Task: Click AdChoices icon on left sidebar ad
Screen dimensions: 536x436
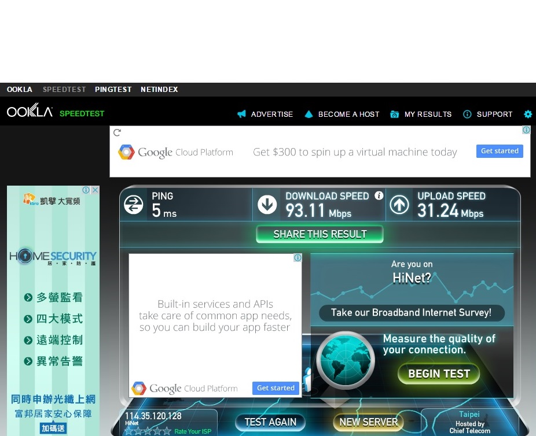Action: coord(86,190)
